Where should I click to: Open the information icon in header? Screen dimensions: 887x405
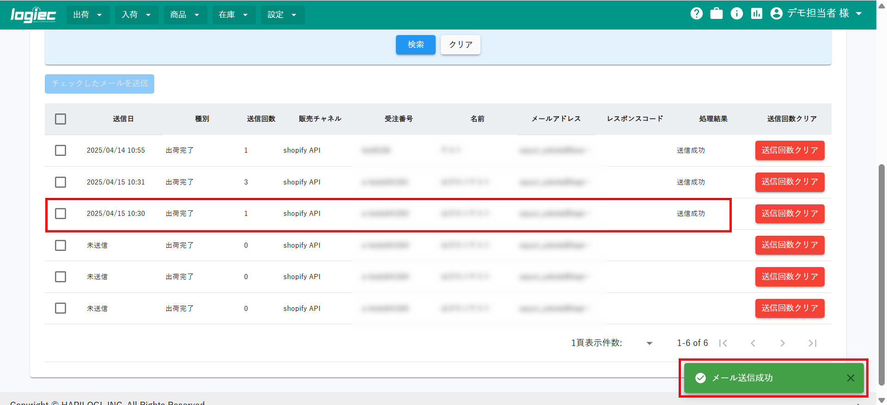737,14
